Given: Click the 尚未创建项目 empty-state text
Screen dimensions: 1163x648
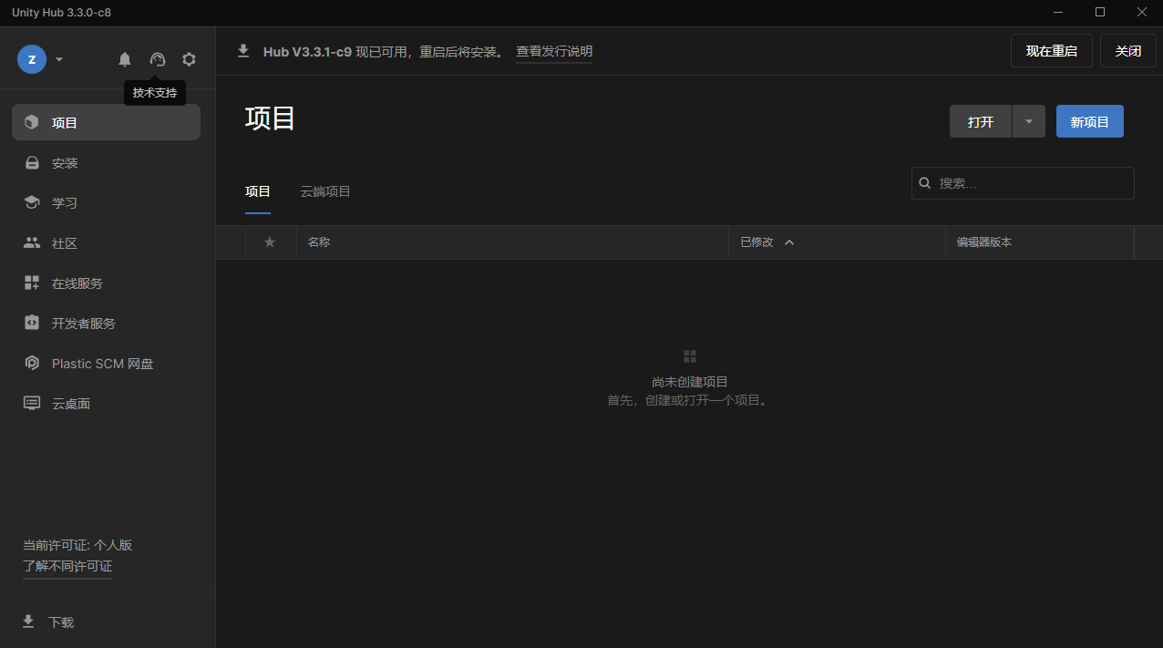Looking at the screenshot, I should coord(690,382).
